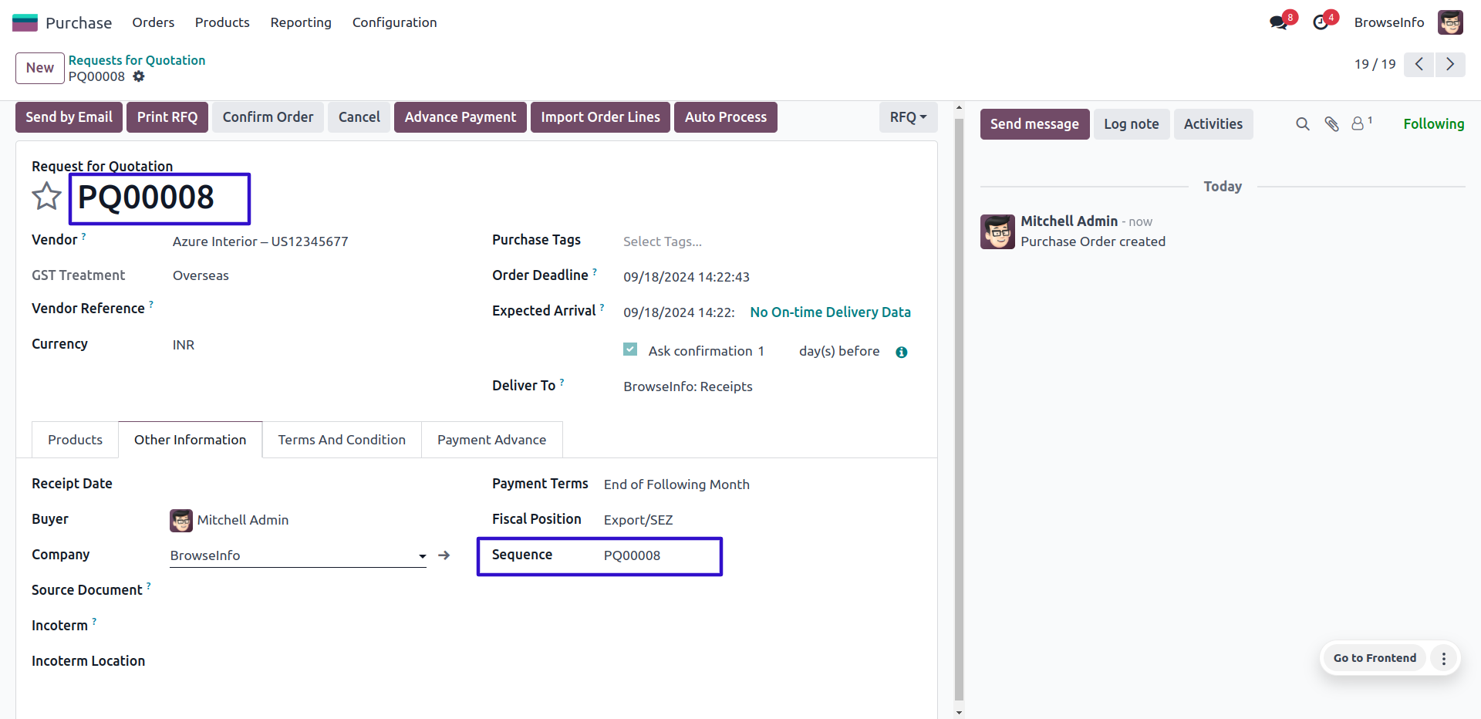The image size is (1481, 719).
Task: Search messages using the chatter magnifier icon
Action: [x=1302, y=124]
